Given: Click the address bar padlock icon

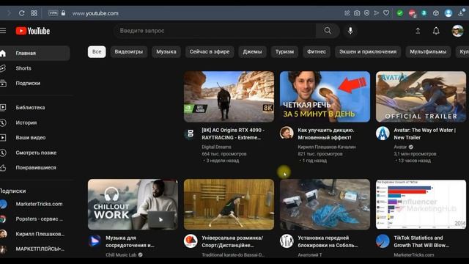Looking at the screenshot, I should [63, 13].
